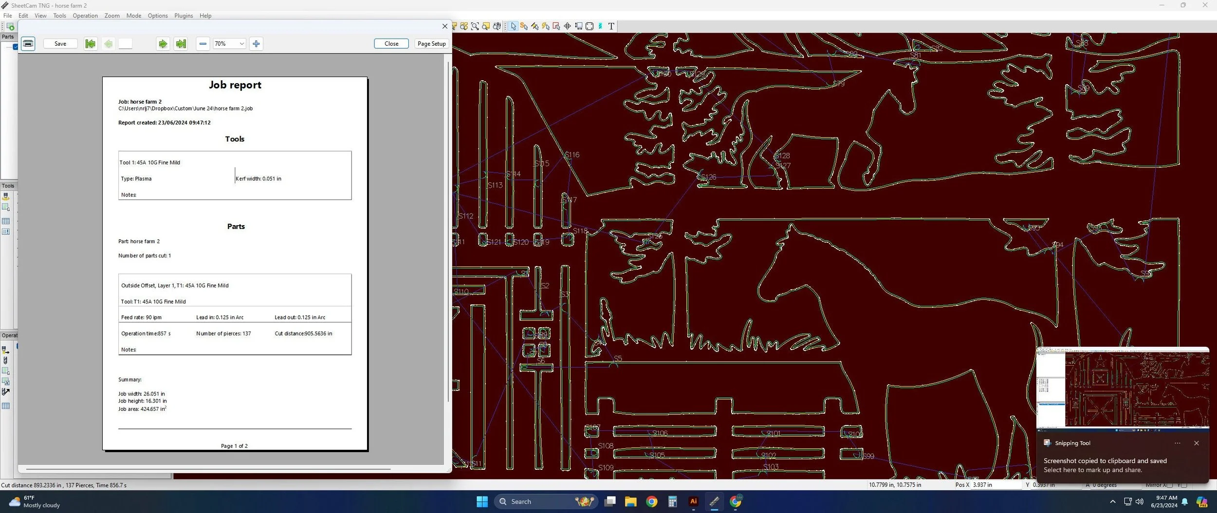Close the Job report dialog with X
Image resolution: width=1217 pixels, height=513 pixels.
tap(444, 26)
